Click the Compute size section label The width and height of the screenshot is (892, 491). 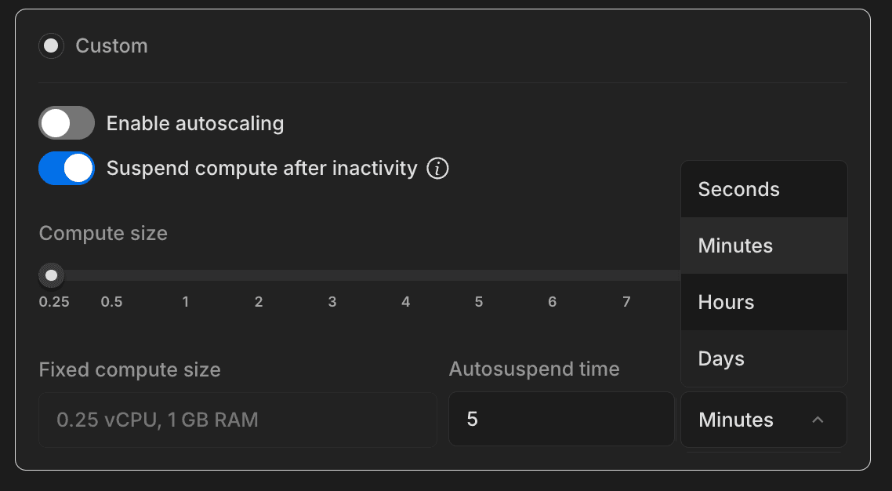[103, 233]
